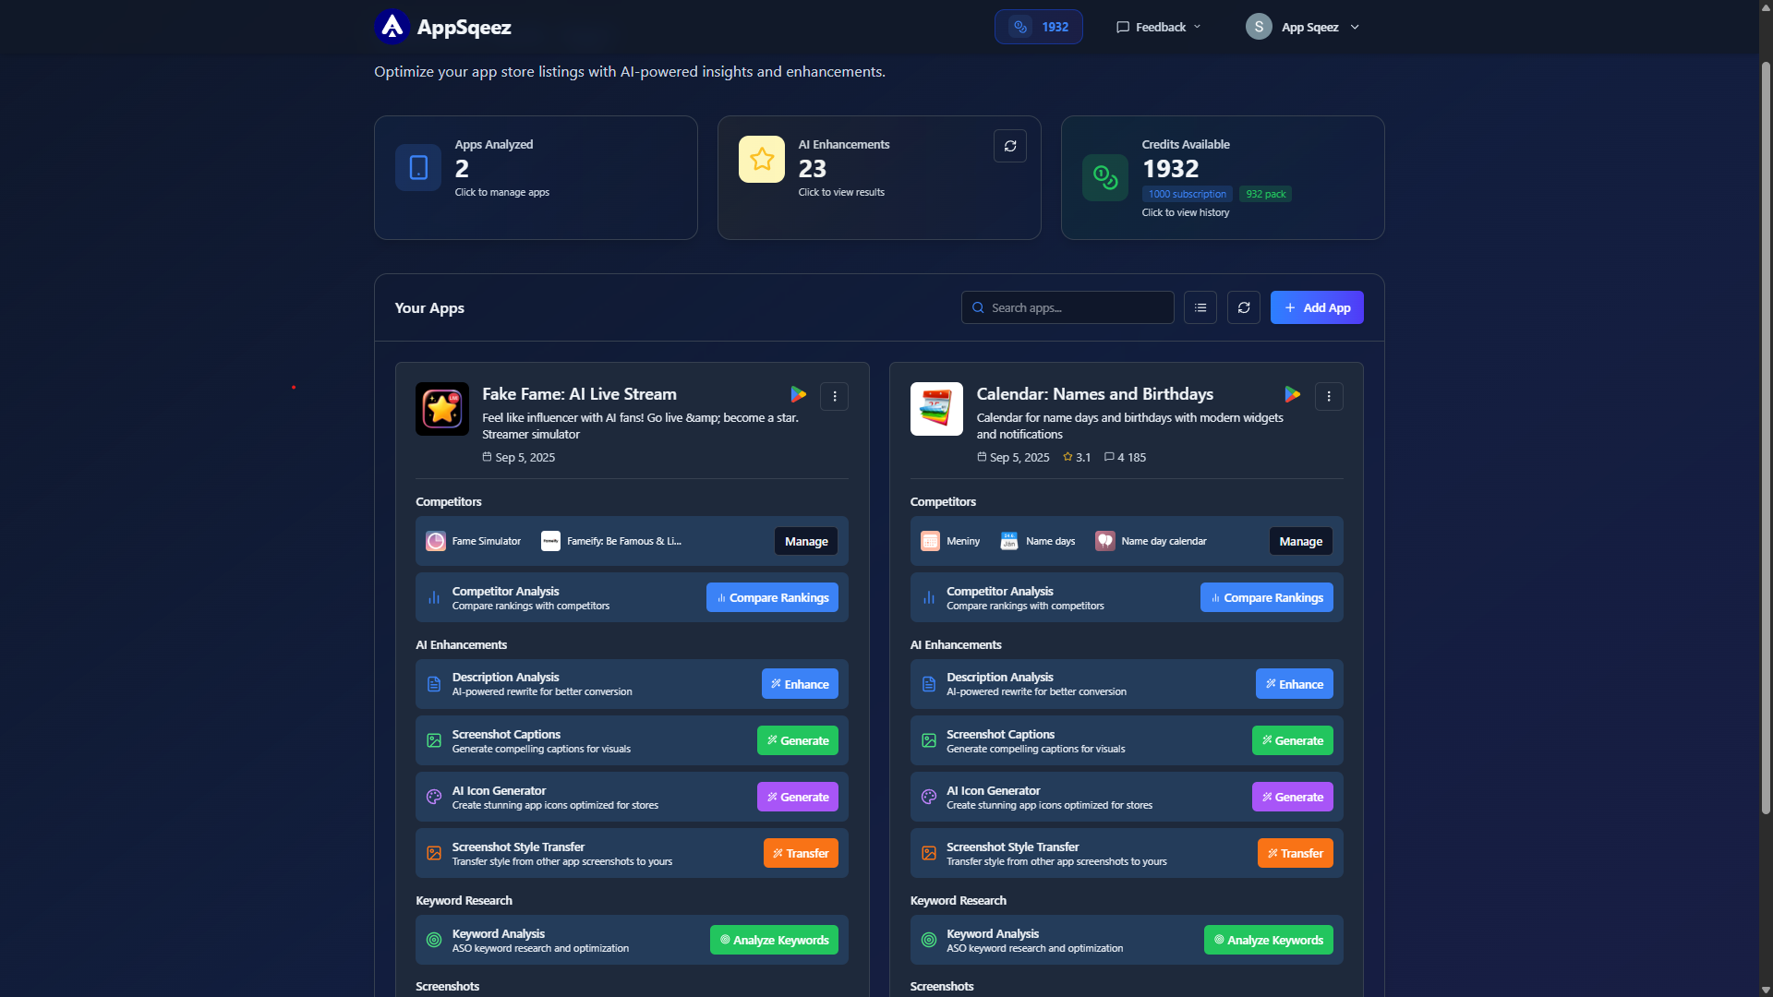Generate screenshot captions for Fake Fame

pos(798,740)
